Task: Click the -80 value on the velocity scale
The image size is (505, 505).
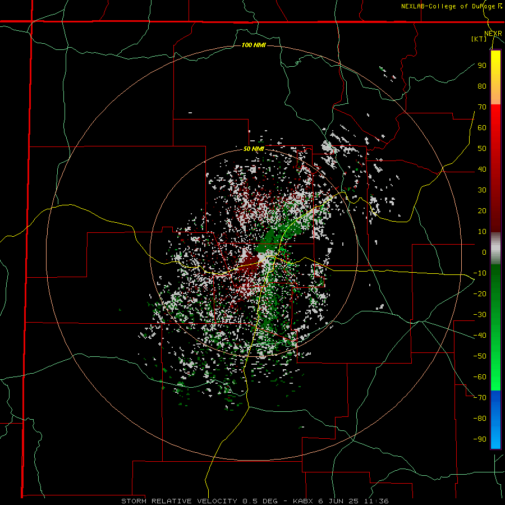Action: tap(480, 419)
